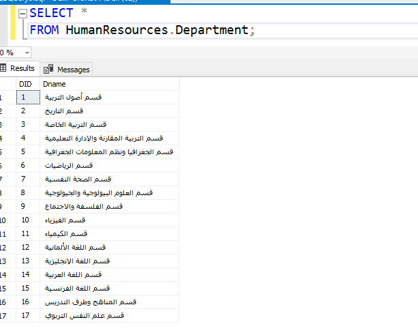Switch to the Messages tab
Screen dimensions: 418x335
coord(66,70)
